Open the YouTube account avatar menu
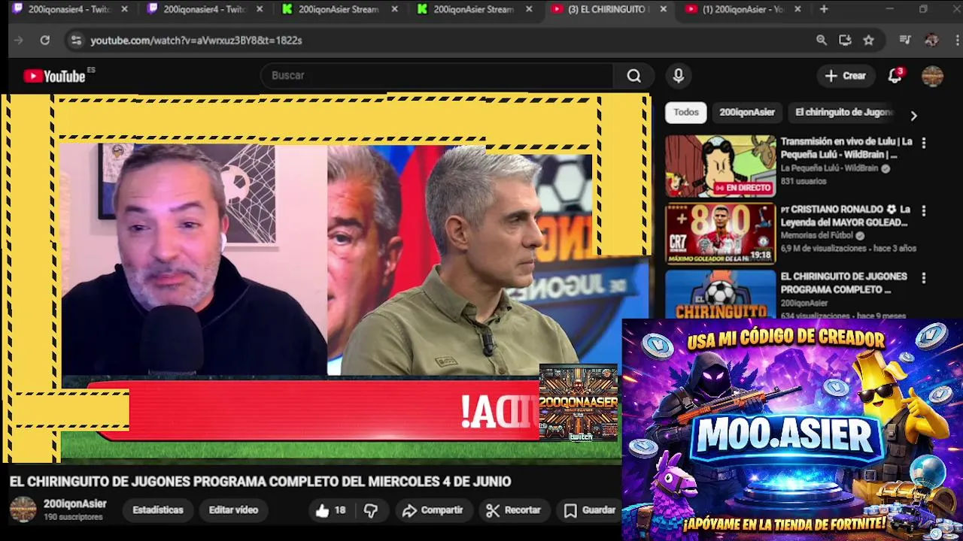Screen dimensions: 963x541 tap(932, 76)
